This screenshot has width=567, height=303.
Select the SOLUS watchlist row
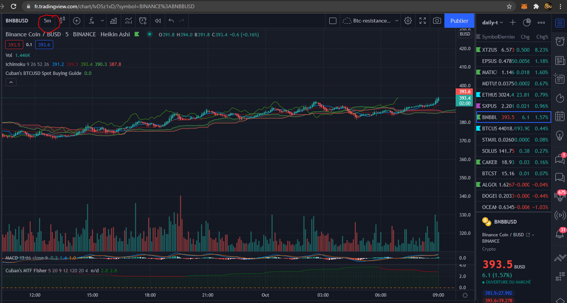coord(513,151)
